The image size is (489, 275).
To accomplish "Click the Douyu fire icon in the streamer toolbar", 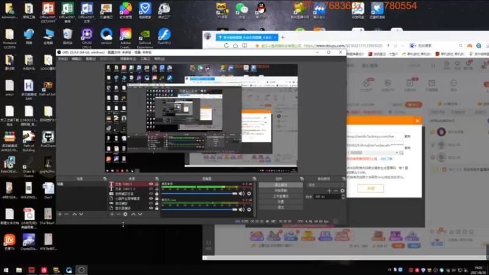I will (366, 83).
